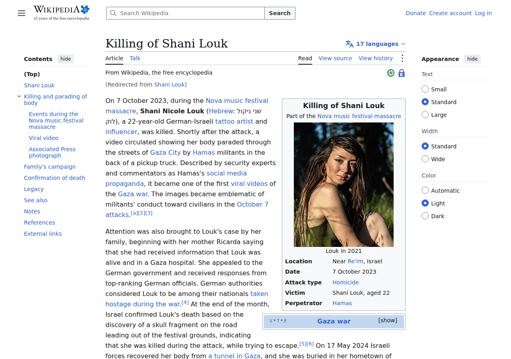Viewport: 511px width, 359px height.
Task: Go to Viral video contents entry
Action: 44,138
